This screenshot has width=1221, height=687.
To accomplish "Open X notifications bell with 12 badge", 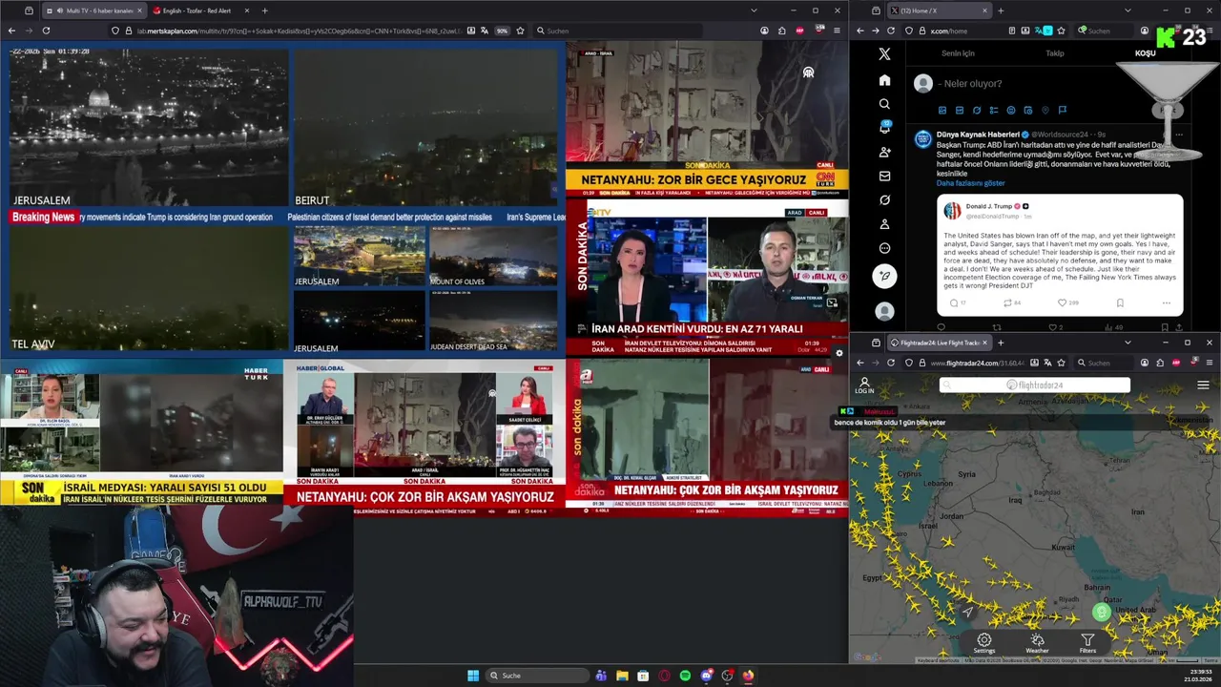I will [884, 128].
